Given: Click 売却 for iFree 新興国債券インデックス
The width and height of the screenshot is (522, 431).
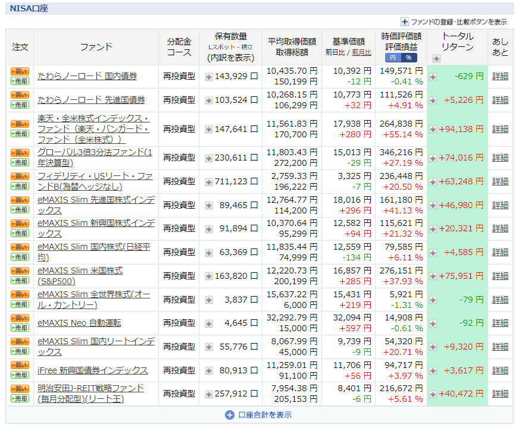Looking at the screenshot, I should point(20,375).
